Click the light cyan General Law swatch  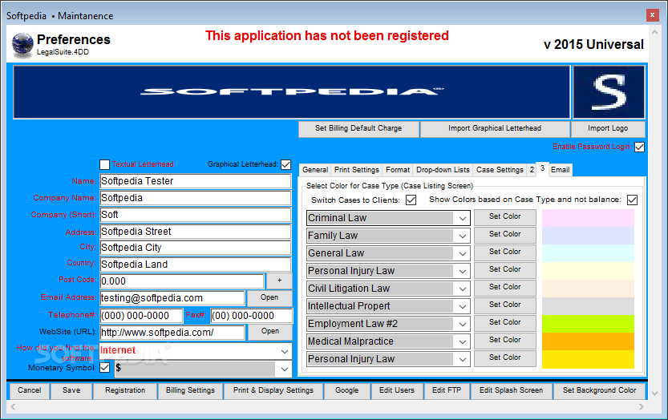click(x=588, y=253)
